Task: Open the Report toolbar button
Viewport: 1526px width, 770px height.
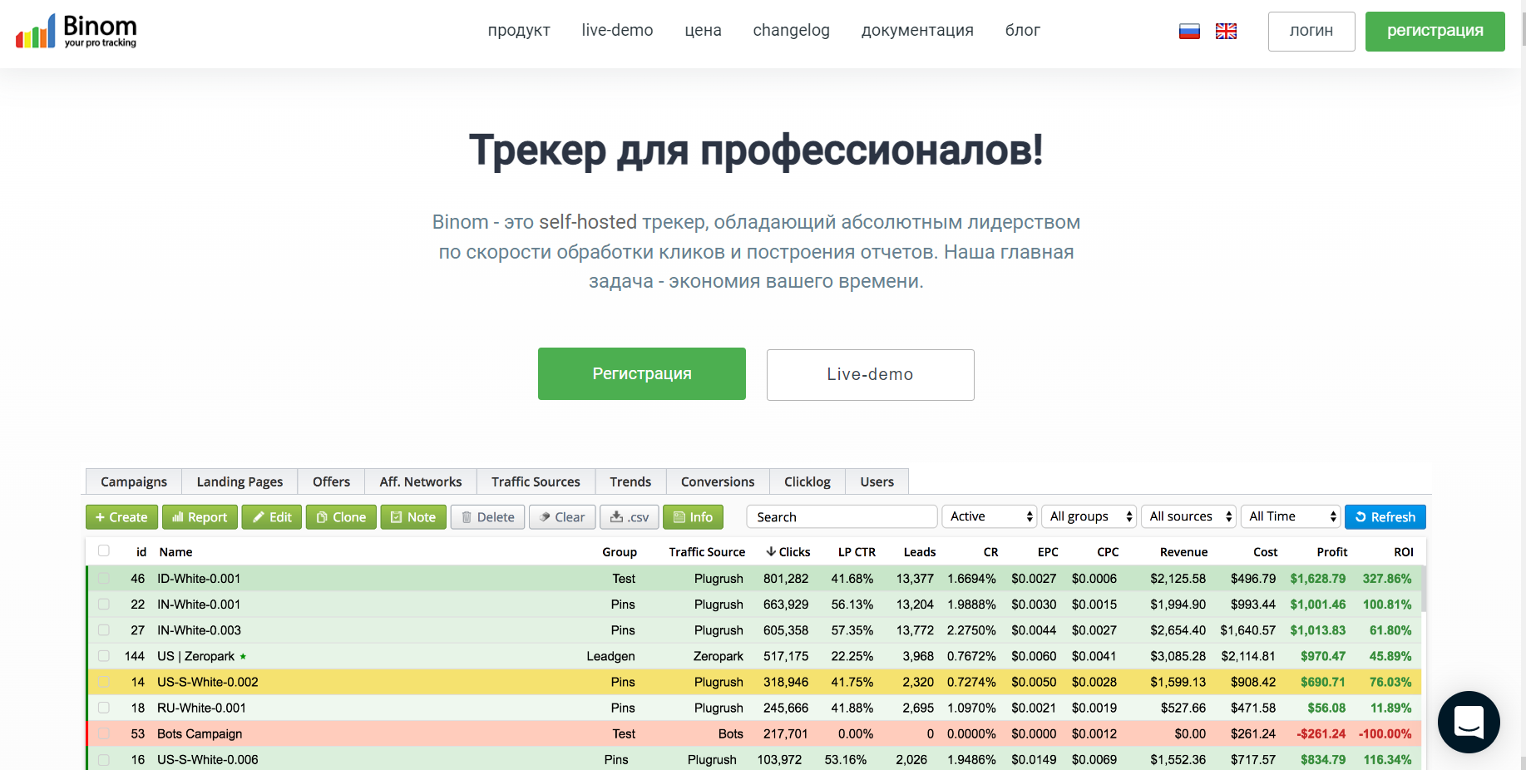Action: (200, 517)
